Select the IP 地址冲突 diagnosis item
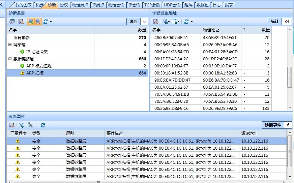This screenshot has width=294, height=183. click(37, 52)
